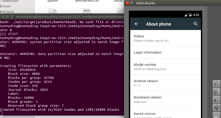Click the '[1] 27317' job line
221x118 pixels.
[x=9, y=34]
